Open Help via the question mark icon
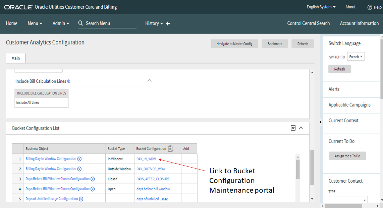This screenshot has height=208, width=383. click(x=370, y=7)
